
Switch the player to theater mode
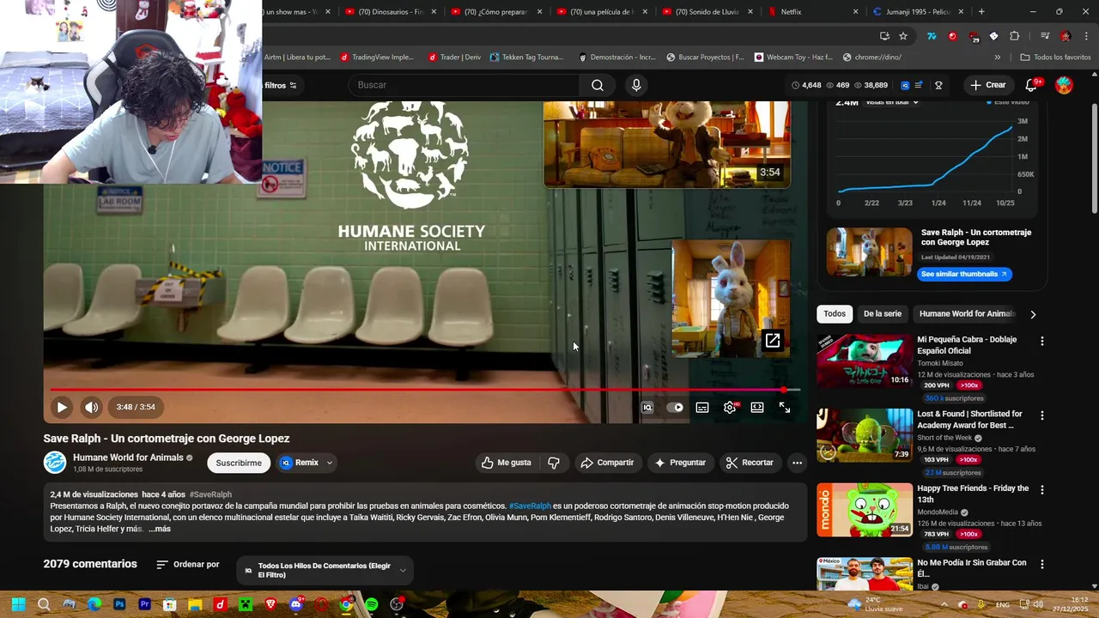(x=757, y=408)
